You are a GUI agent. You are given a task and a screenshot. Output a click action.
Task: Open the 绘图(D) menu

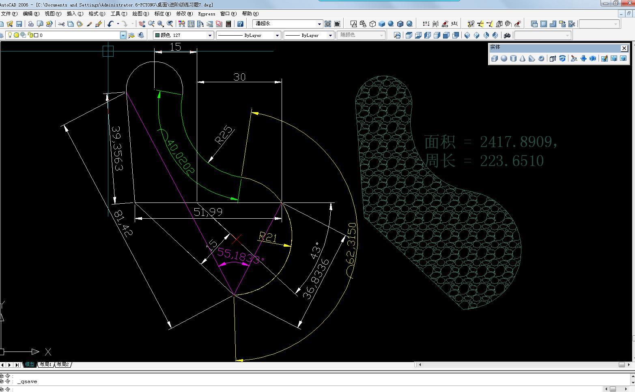click(140, 14)
